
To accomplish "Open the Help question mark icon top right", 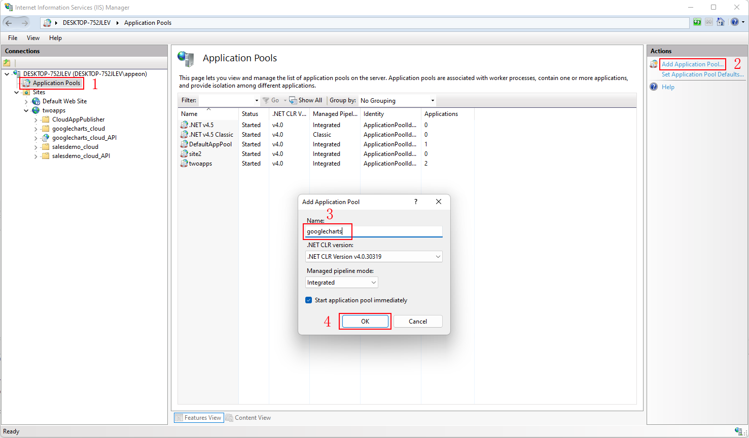I will 734,22.
